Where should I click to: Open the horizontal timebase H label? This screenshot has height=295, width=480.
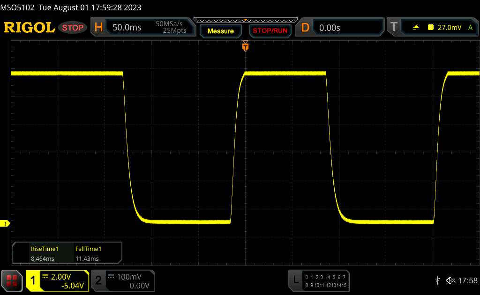coord(98,28)
